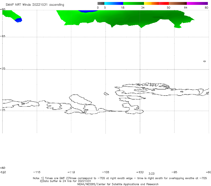Click the color bar label "18"
Image resolution: width=211 pixels, height=186 pixels.
123,7
